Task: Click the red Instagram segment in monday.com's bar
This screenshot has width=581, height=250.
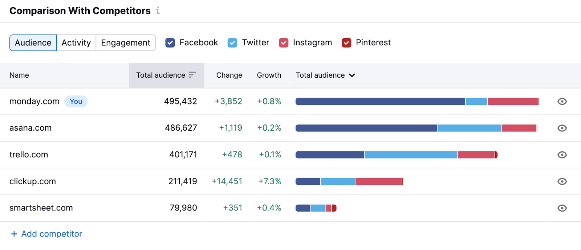Action: (x=513, y=102)
